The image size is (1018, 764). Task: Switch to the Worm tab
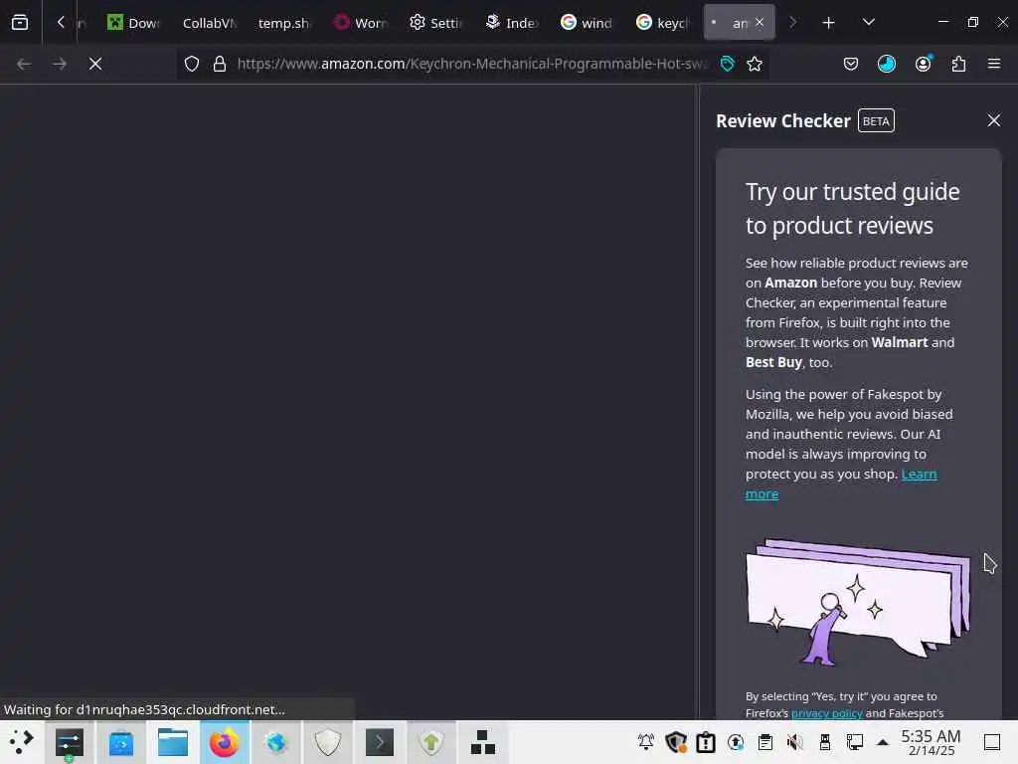pos(360,23)
